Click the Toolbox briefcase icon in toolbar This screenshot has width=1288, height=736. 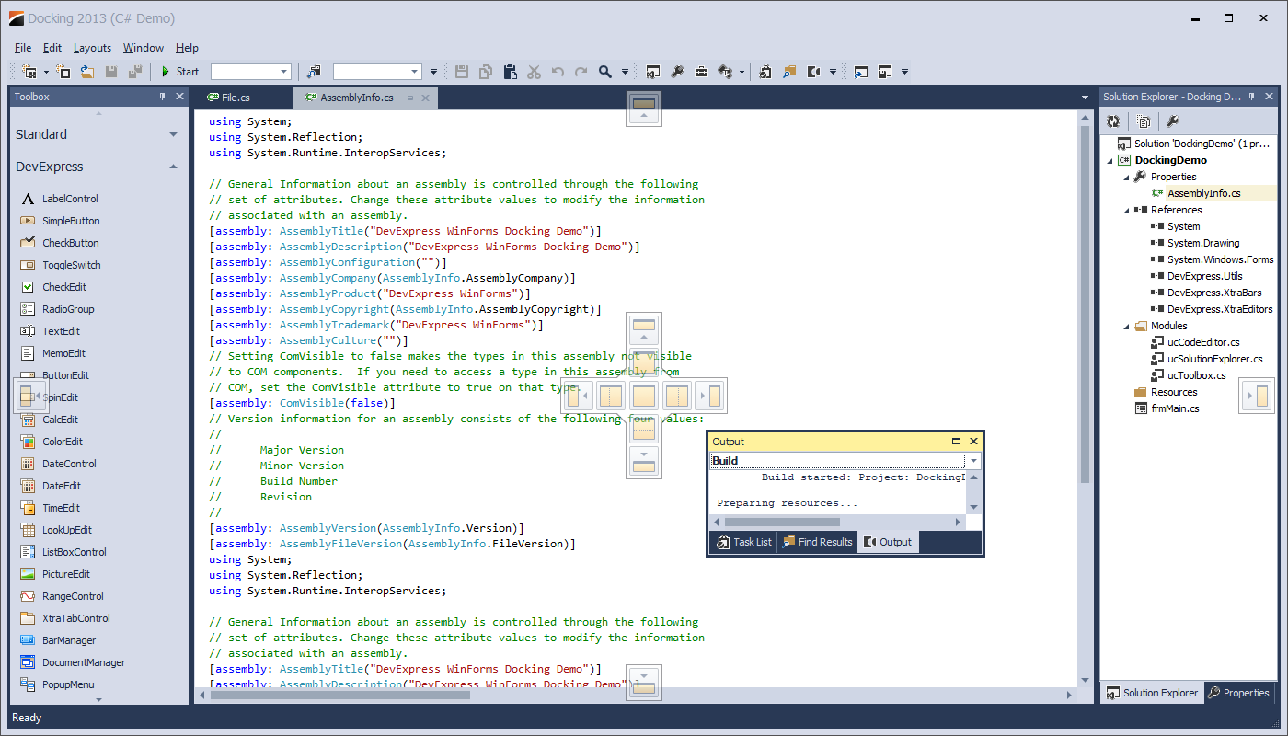[x=701, y=72]
